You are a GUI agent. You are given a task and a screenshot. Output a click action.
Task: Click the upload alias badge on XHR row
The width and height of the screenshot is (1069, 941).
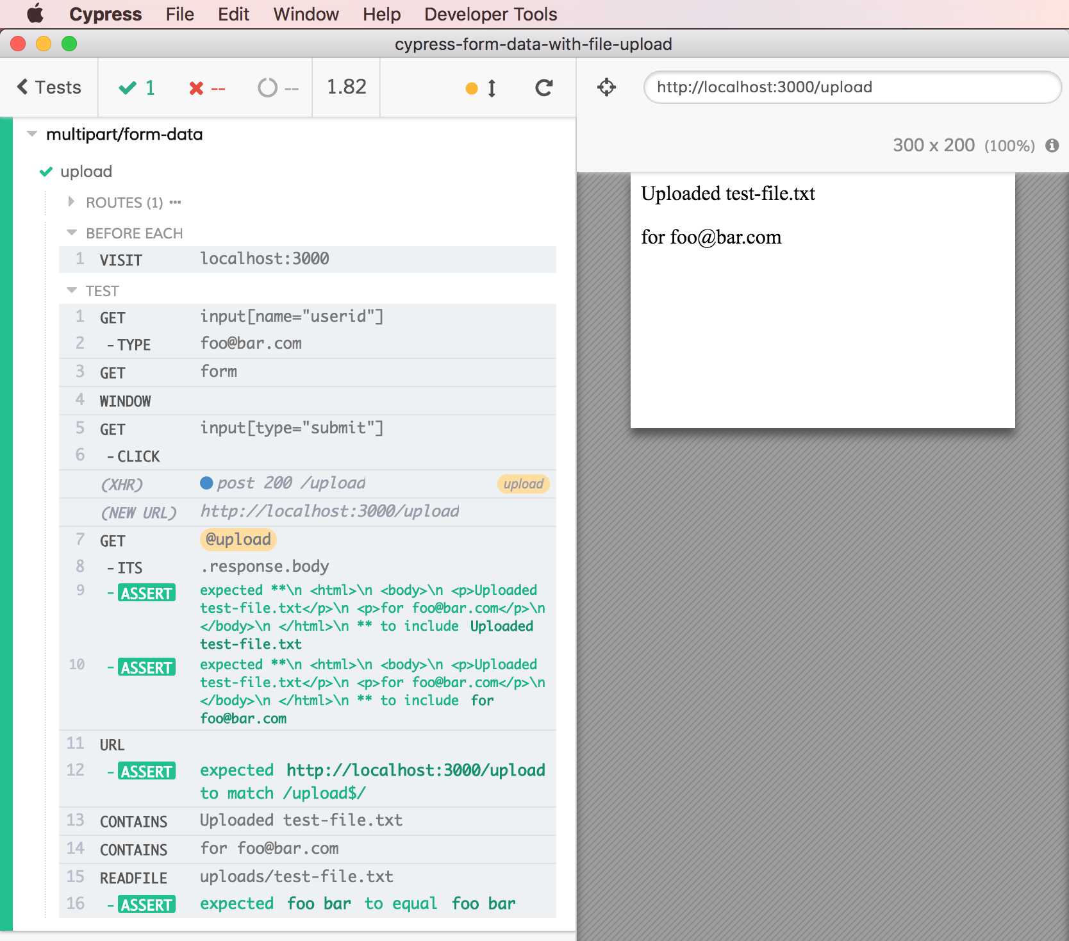[524, 484]
